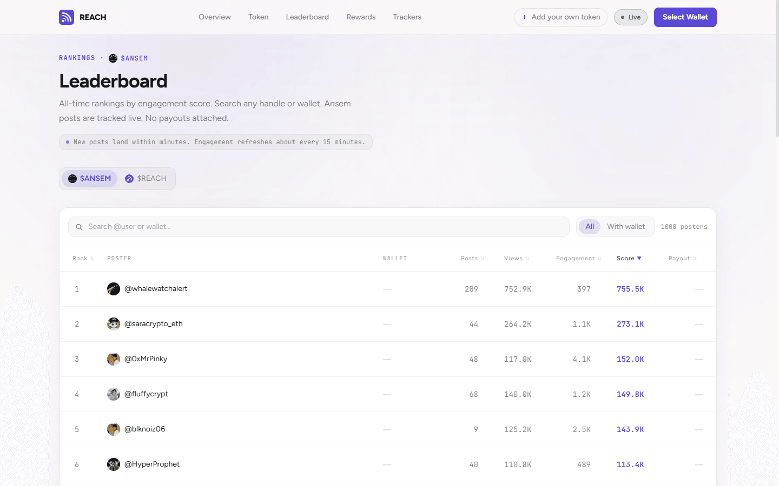Open the Overview nav item
This screenshot has height=486, width=779.
pyautogui.click(x=215, y=17)
